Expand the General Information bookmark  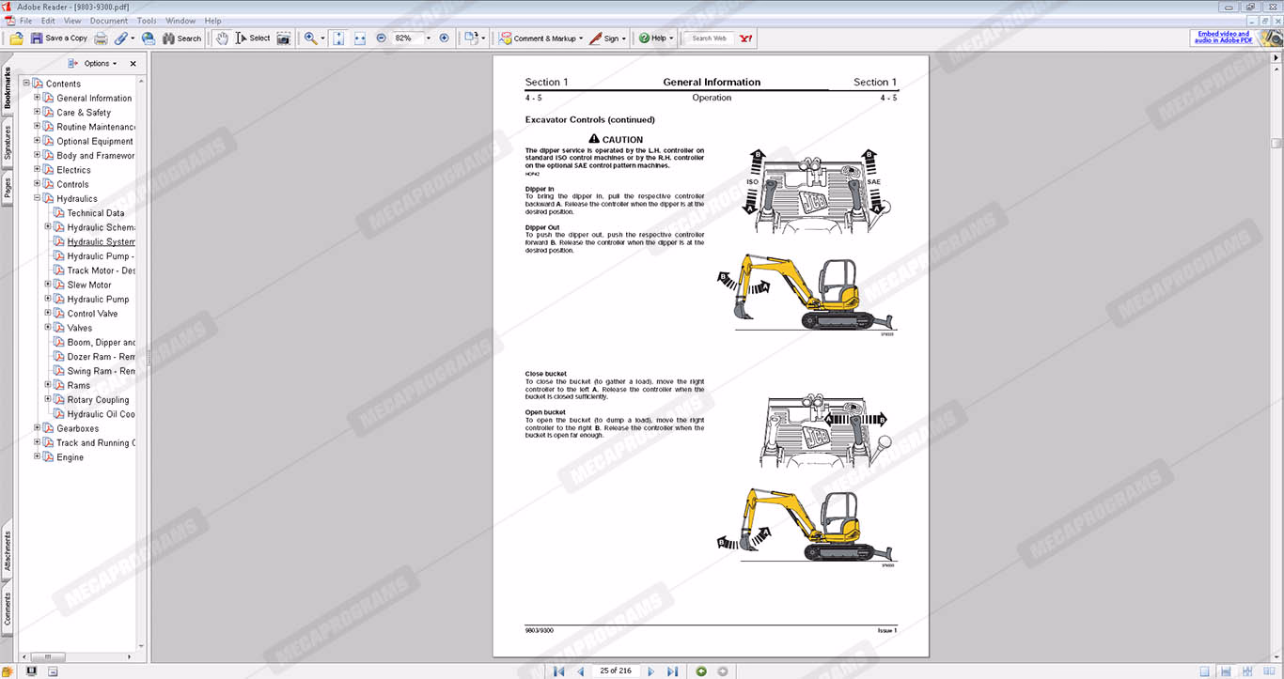click(x=37, y=98)
